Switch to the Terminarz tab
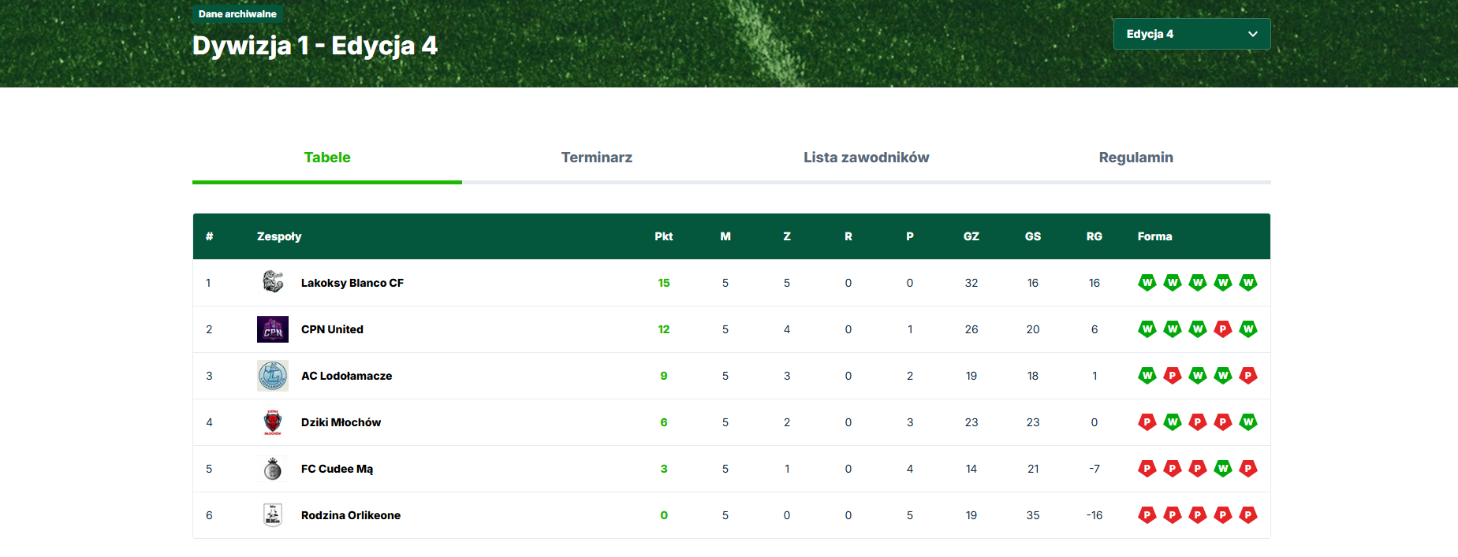Image resolution: width=1458 pixels, height=557 pixels. tap(596, 158)
